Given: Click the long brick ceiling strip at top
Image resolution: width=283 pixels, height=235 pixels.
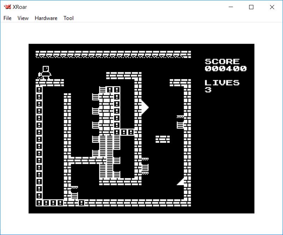Looking at the screenshot, I should click(113, 54).
